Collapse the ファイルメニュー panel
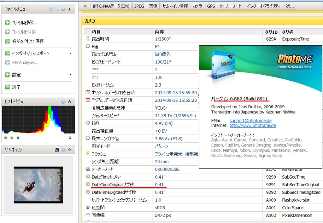This screenshot has width=323, height=223. click(70, 9)
